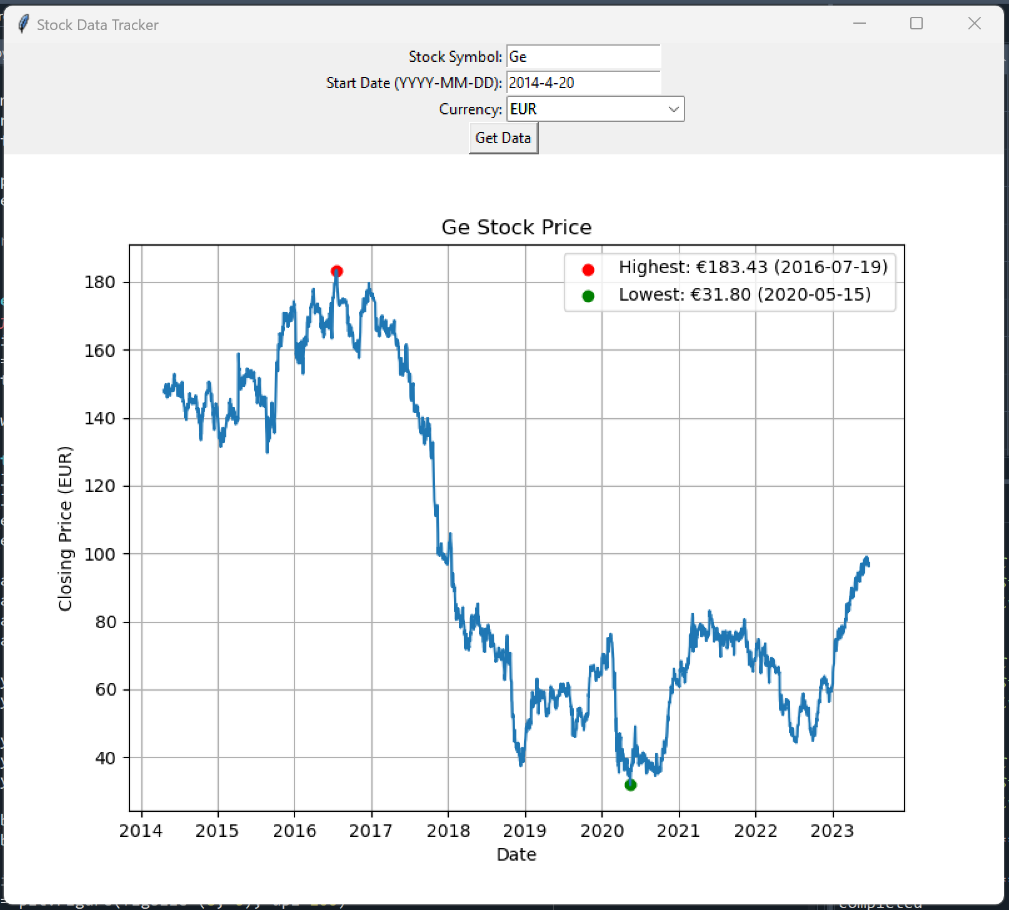Select the Highest €183.43 legend entry
1009x910 pixels.
tap(753, 267)
